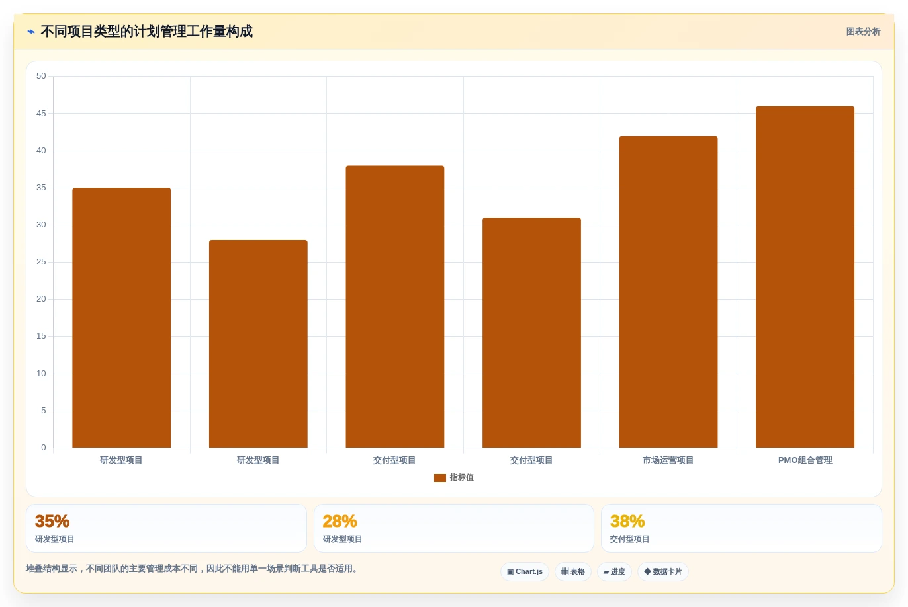The height and width of the screenshot is (607, 908).
Task: Select the 数据卡片 tag chip
Action: (x=663, y=572)
